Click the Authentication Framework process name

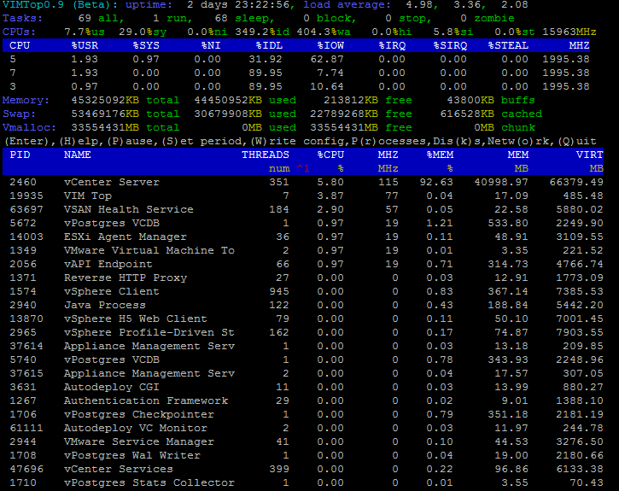pos(146,400)
